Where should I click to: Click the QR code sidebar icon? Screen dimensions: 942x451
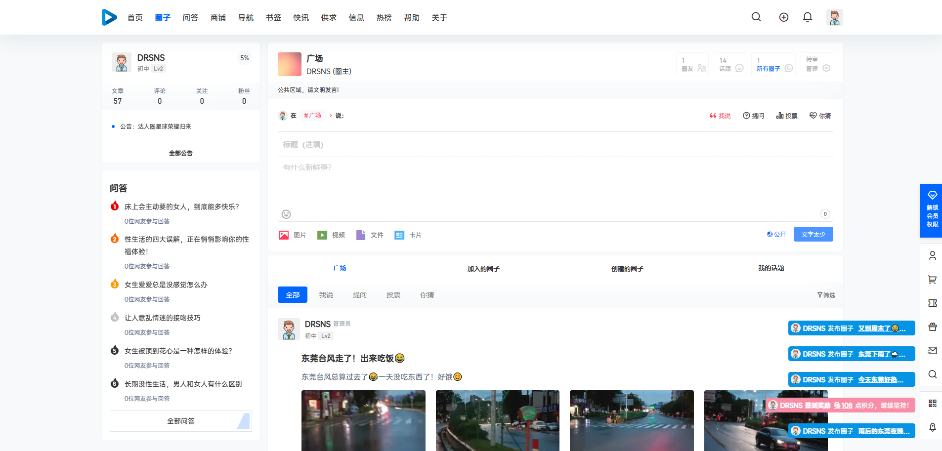pyautogui.click(x=932, y=404)
